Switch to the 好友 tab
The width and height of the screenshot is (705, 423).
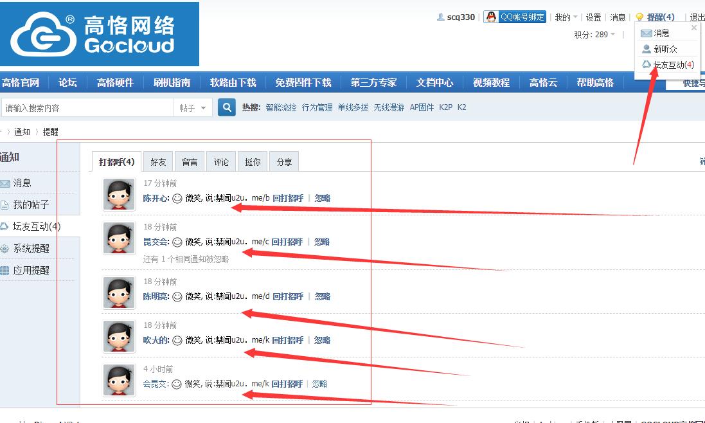(x=158, y=162)
